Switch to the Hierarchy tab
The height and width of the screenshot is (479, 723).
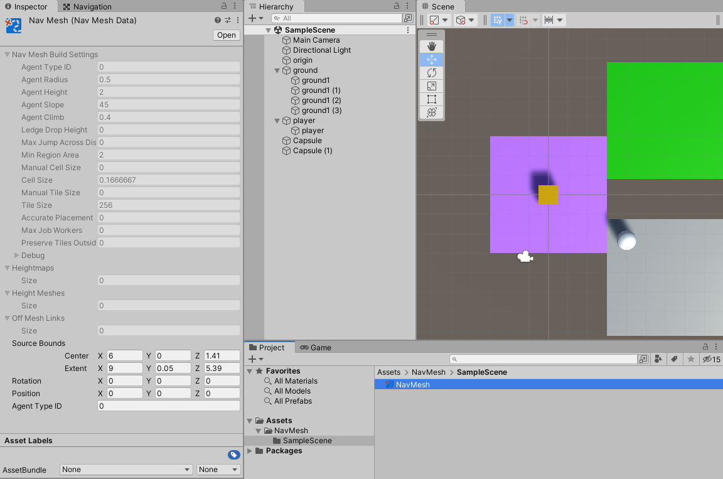[272, 6]
